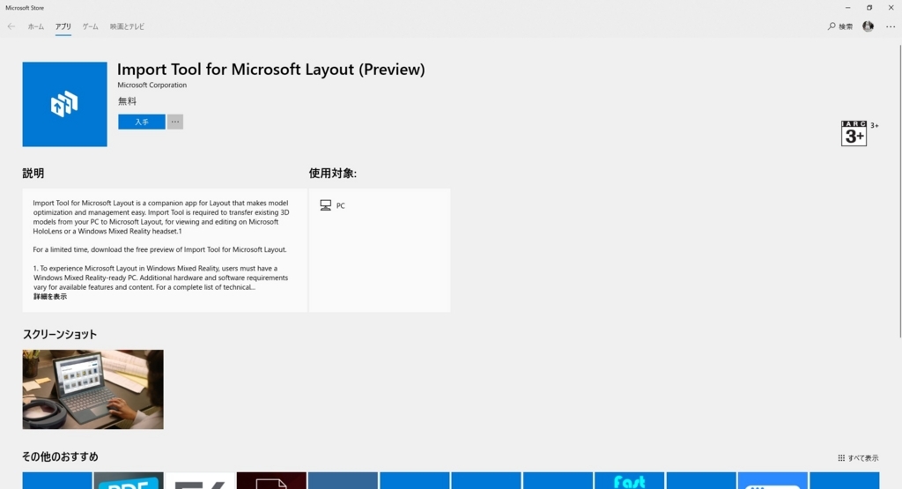
Task: Click the IARC 3+ rating badge
Action: (854, 133)
